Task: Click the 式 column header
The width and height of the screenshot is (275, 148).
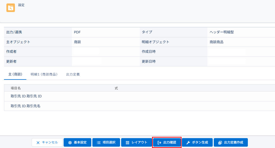Action: [x=116, y=88]
